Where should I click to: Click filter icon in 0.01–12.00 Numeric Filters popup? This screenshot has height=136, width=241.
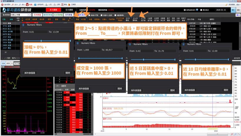[x=184, y=44]
